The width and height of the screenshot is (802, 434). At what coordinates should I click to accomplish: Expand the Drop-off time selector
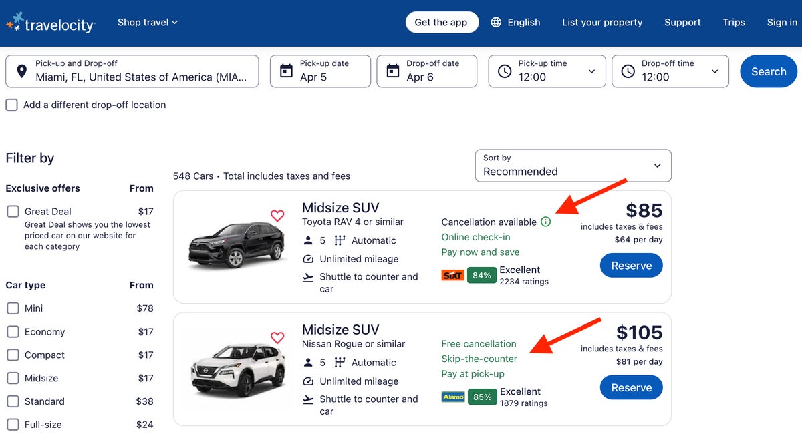pos(714,71)
